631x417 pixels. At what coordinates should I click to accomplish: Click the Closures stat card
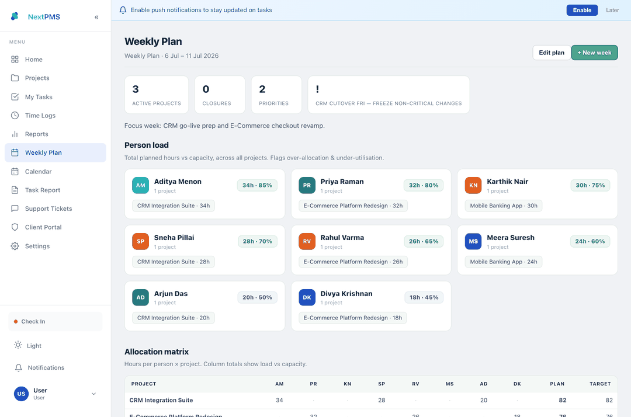220,95
